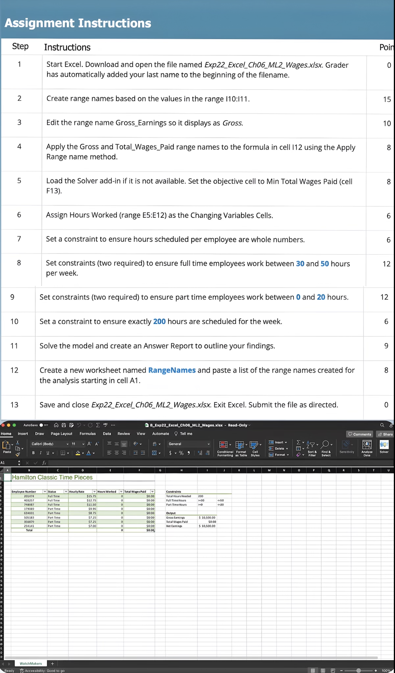Image resolution: width=395 pixels, height=673 pixels.
Task: Open the Solver tool in the ribbon
Action: (384, 448)
